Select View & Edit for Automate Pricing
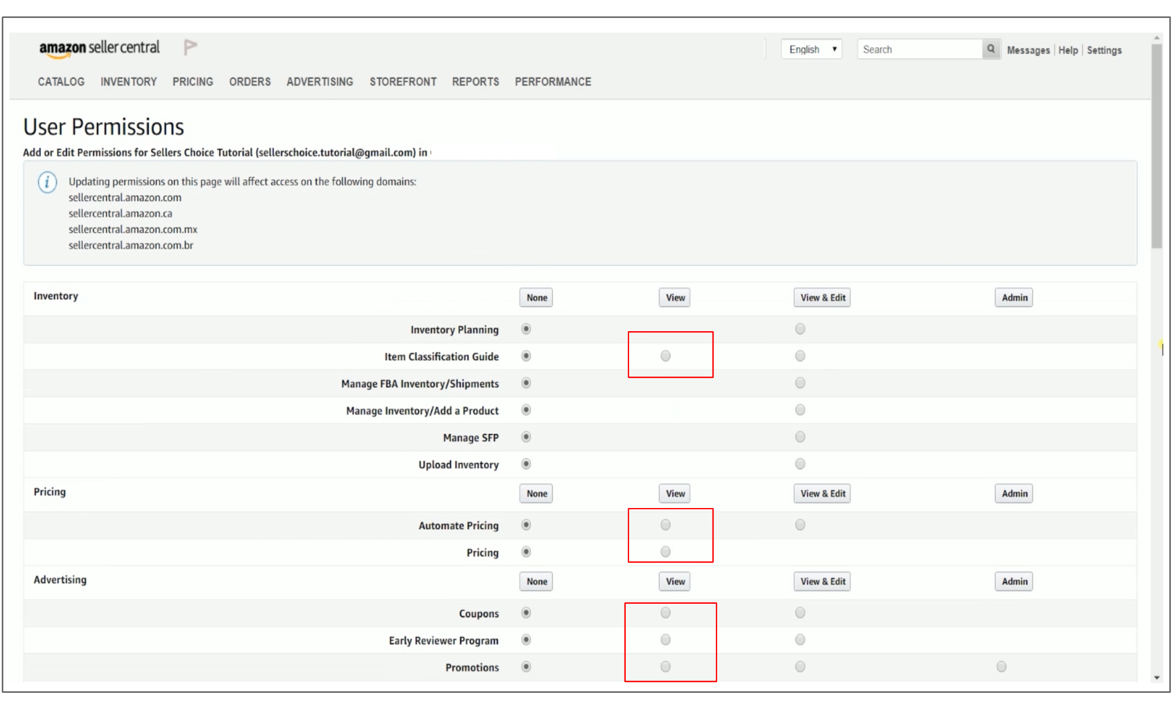The height and width of the screenshot is (704, 1176). (800, 525)
